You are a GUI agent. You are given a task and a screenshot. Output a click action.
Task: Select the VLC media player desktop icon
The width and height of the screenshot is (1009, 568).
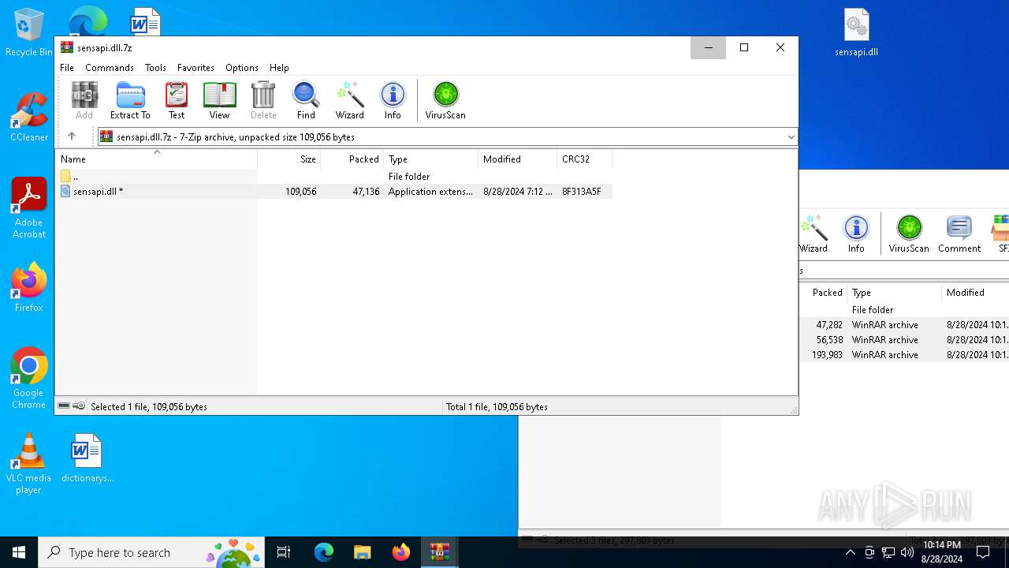(28, 464)
